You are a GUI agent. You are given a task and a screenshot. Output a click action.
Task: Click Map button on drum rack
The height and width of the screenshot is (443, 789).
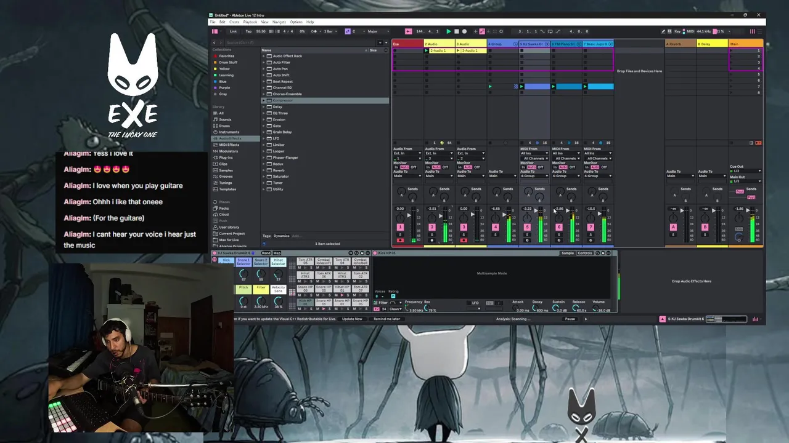point(277,253)
